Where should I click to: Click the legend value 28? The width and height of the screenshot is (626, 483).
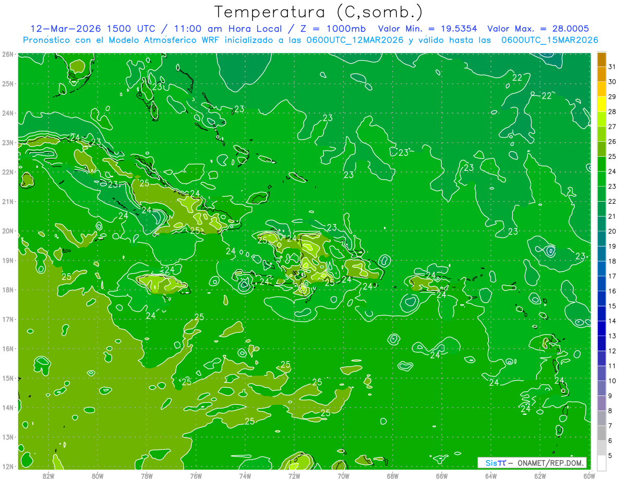click(612, 111)
